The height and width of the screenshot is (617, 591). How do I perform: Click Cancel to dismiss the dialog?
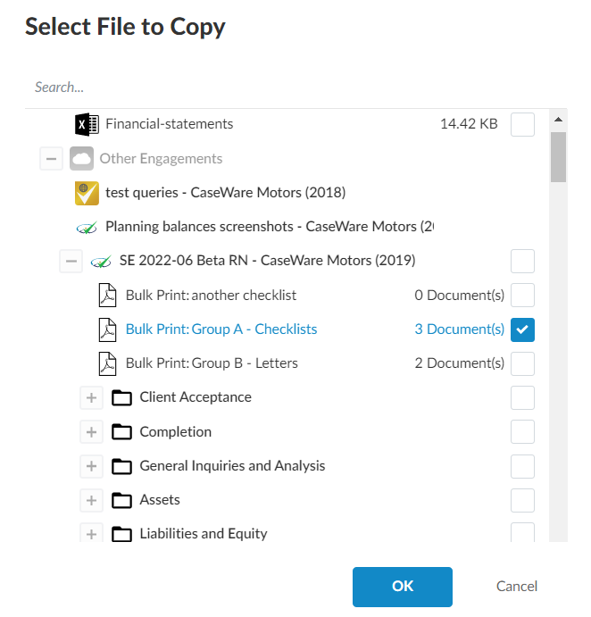[x=517, y=587]
